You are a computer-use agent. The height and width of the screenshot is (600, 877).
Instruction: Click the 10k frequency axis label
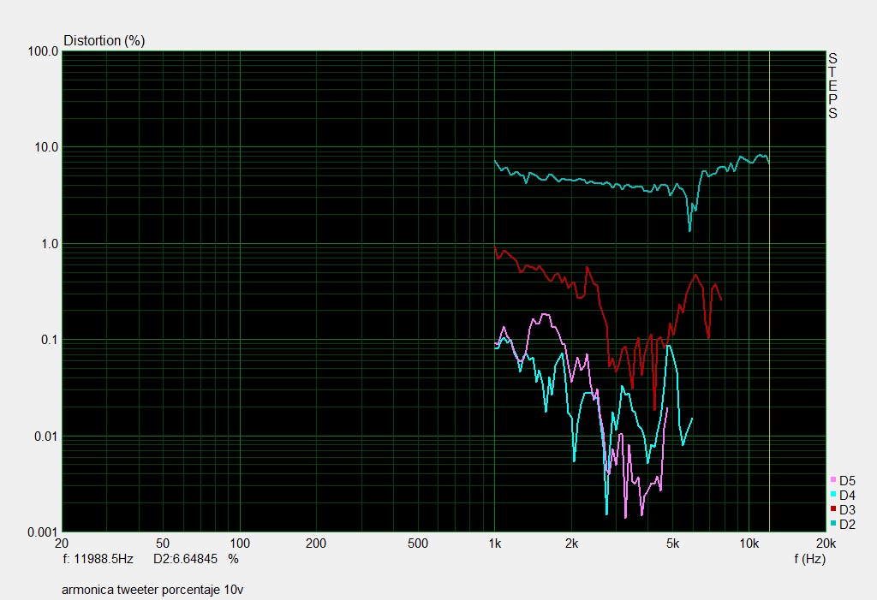pos(749,544)
